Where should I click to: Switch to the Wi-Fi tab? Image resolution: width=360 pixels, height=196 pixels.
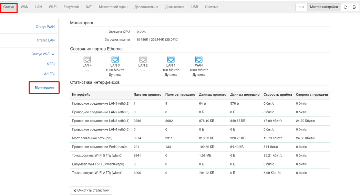[x=52, y=7]
